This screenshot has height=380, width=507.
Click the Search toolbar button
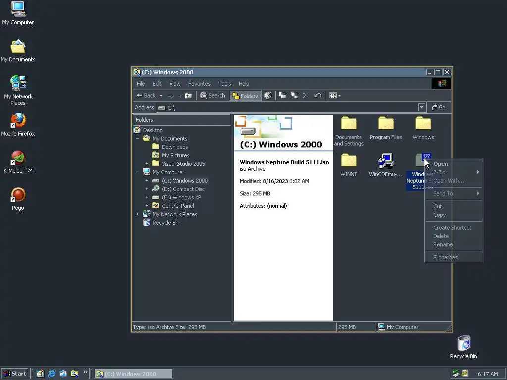pyautogui.click(x=212, y=95)
